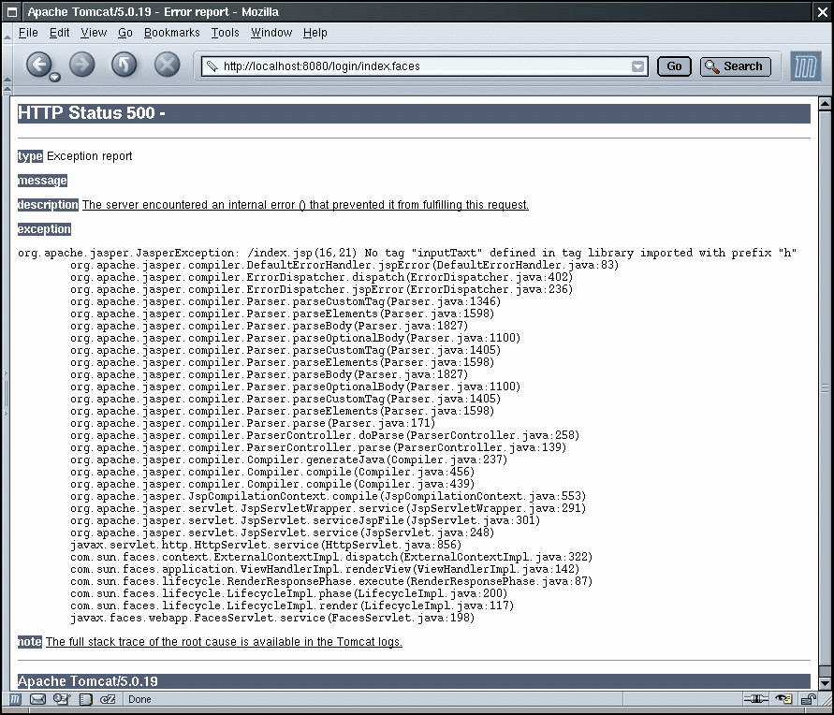Click the HttpServlet.service stack line
The width and height of the screenshot is (834, 715).
pos(266,545)
